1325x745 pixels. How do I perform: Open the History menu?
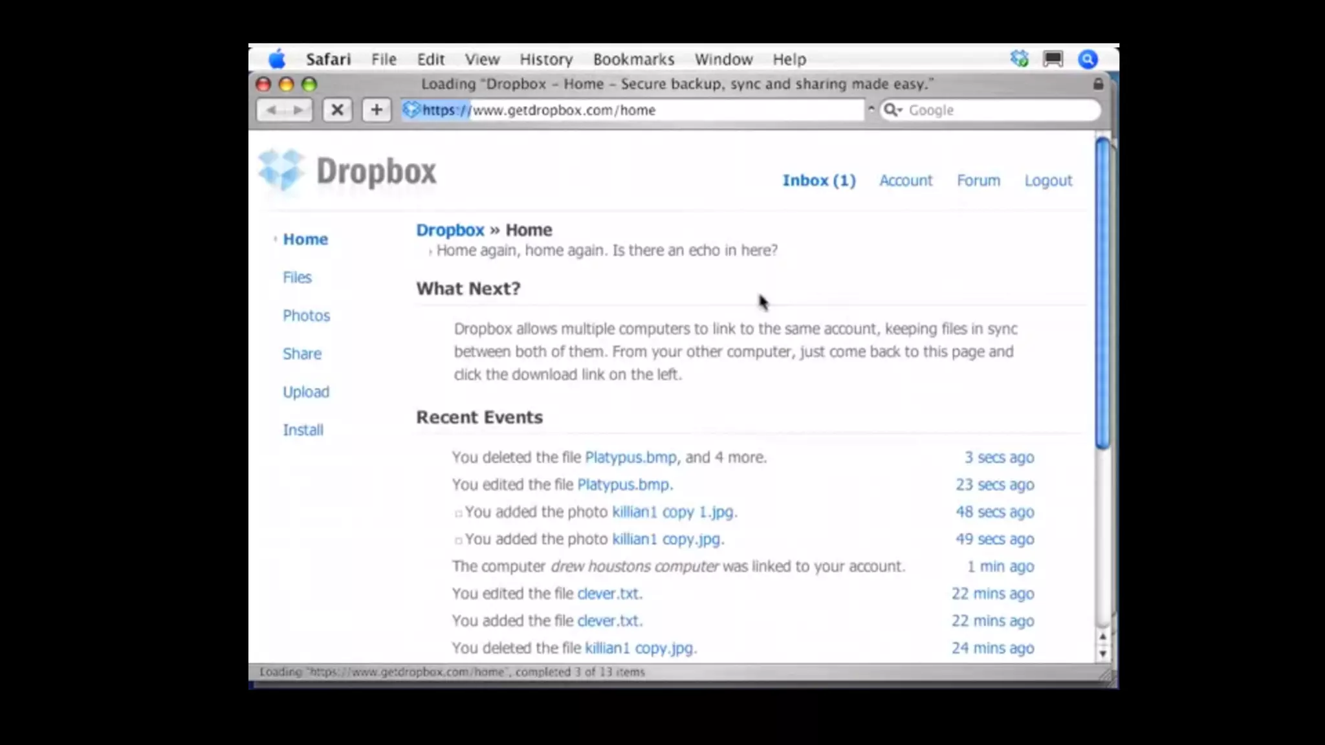point(546,59)
